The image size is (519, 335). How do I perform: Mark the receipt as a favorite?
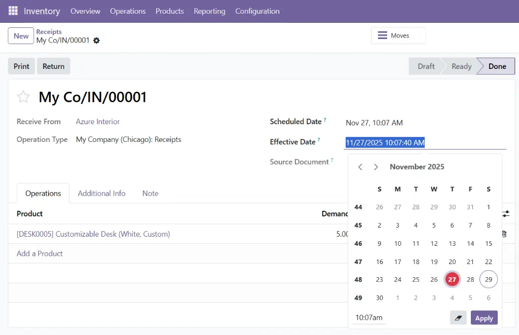coord(23,97)
